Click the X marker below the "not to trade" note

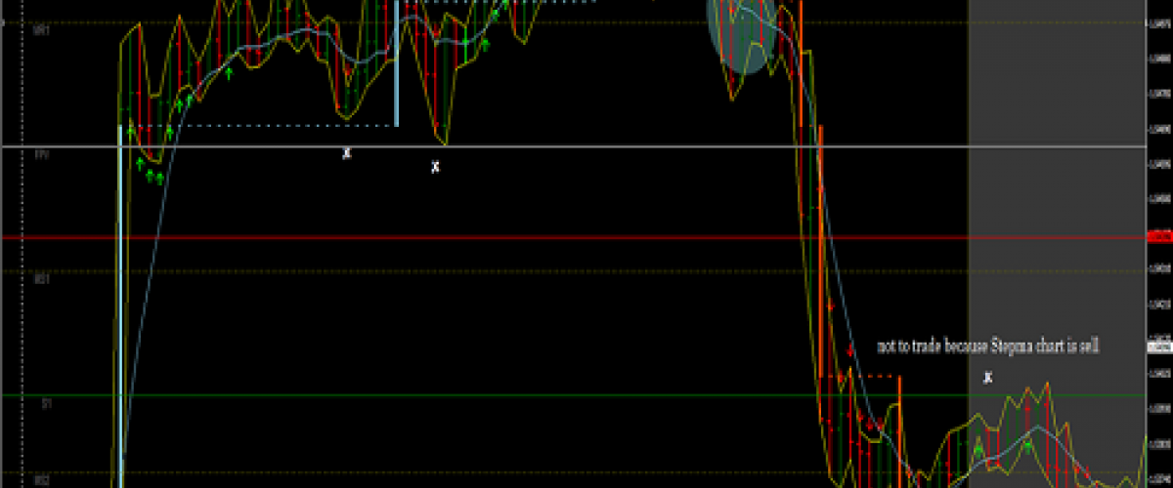(x=988, y=377)
